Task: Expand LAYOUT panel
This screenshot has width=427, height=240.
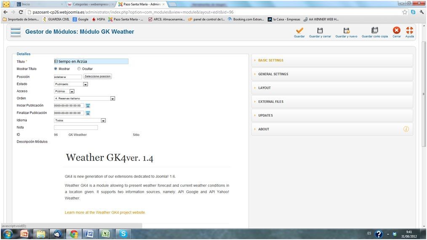Action: [x=332, y=88]
